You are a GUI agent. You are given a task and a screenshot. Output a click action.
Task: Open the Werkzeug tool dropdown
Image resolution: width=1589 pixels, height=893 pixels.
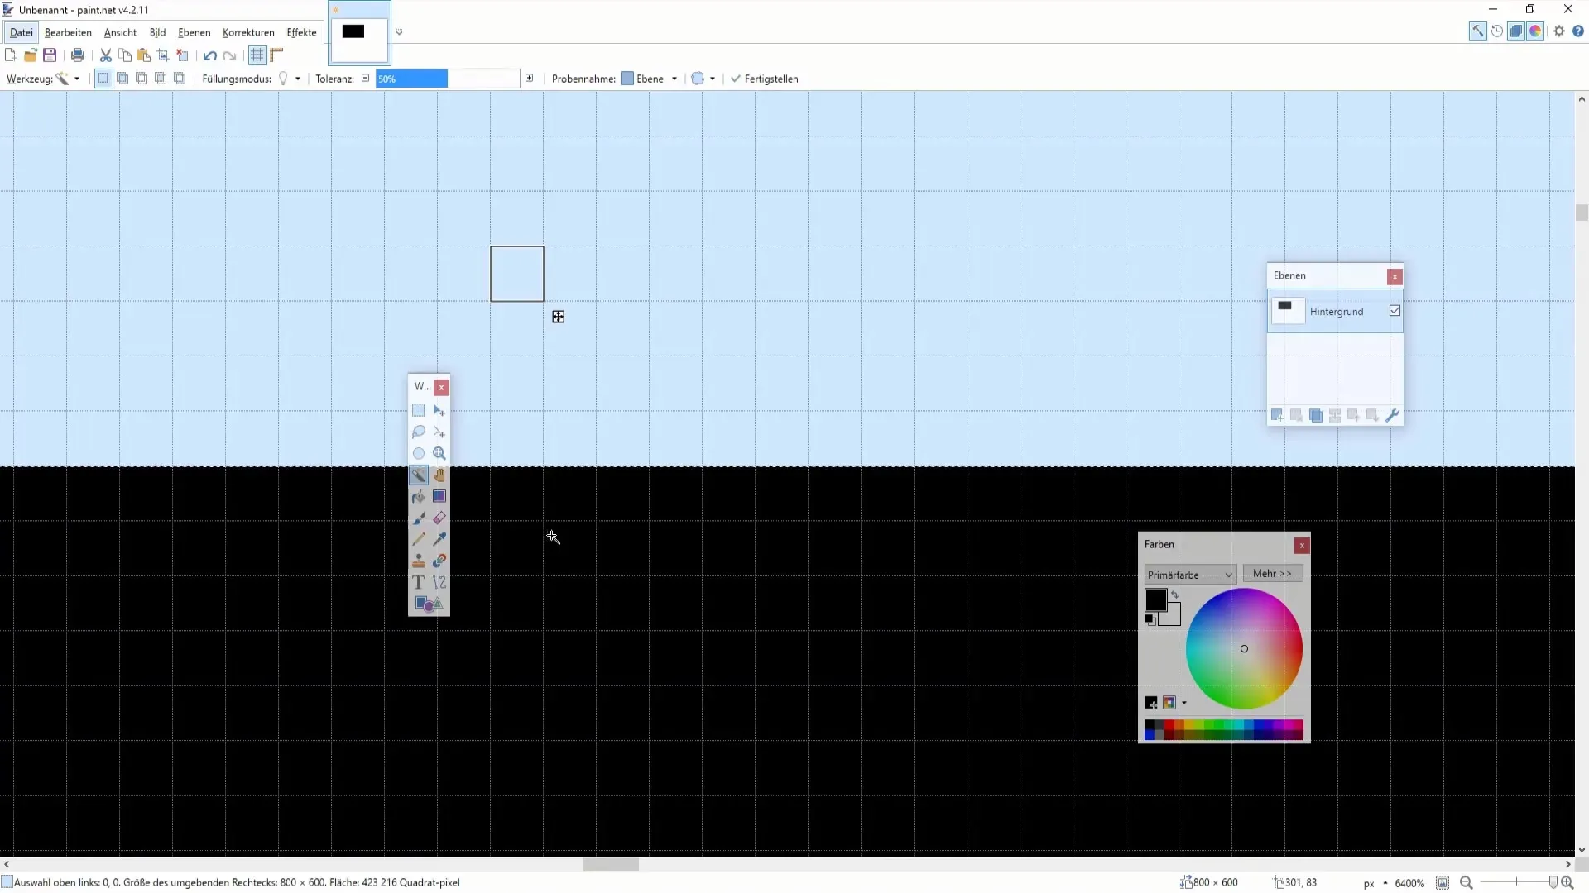pos(68,79)
